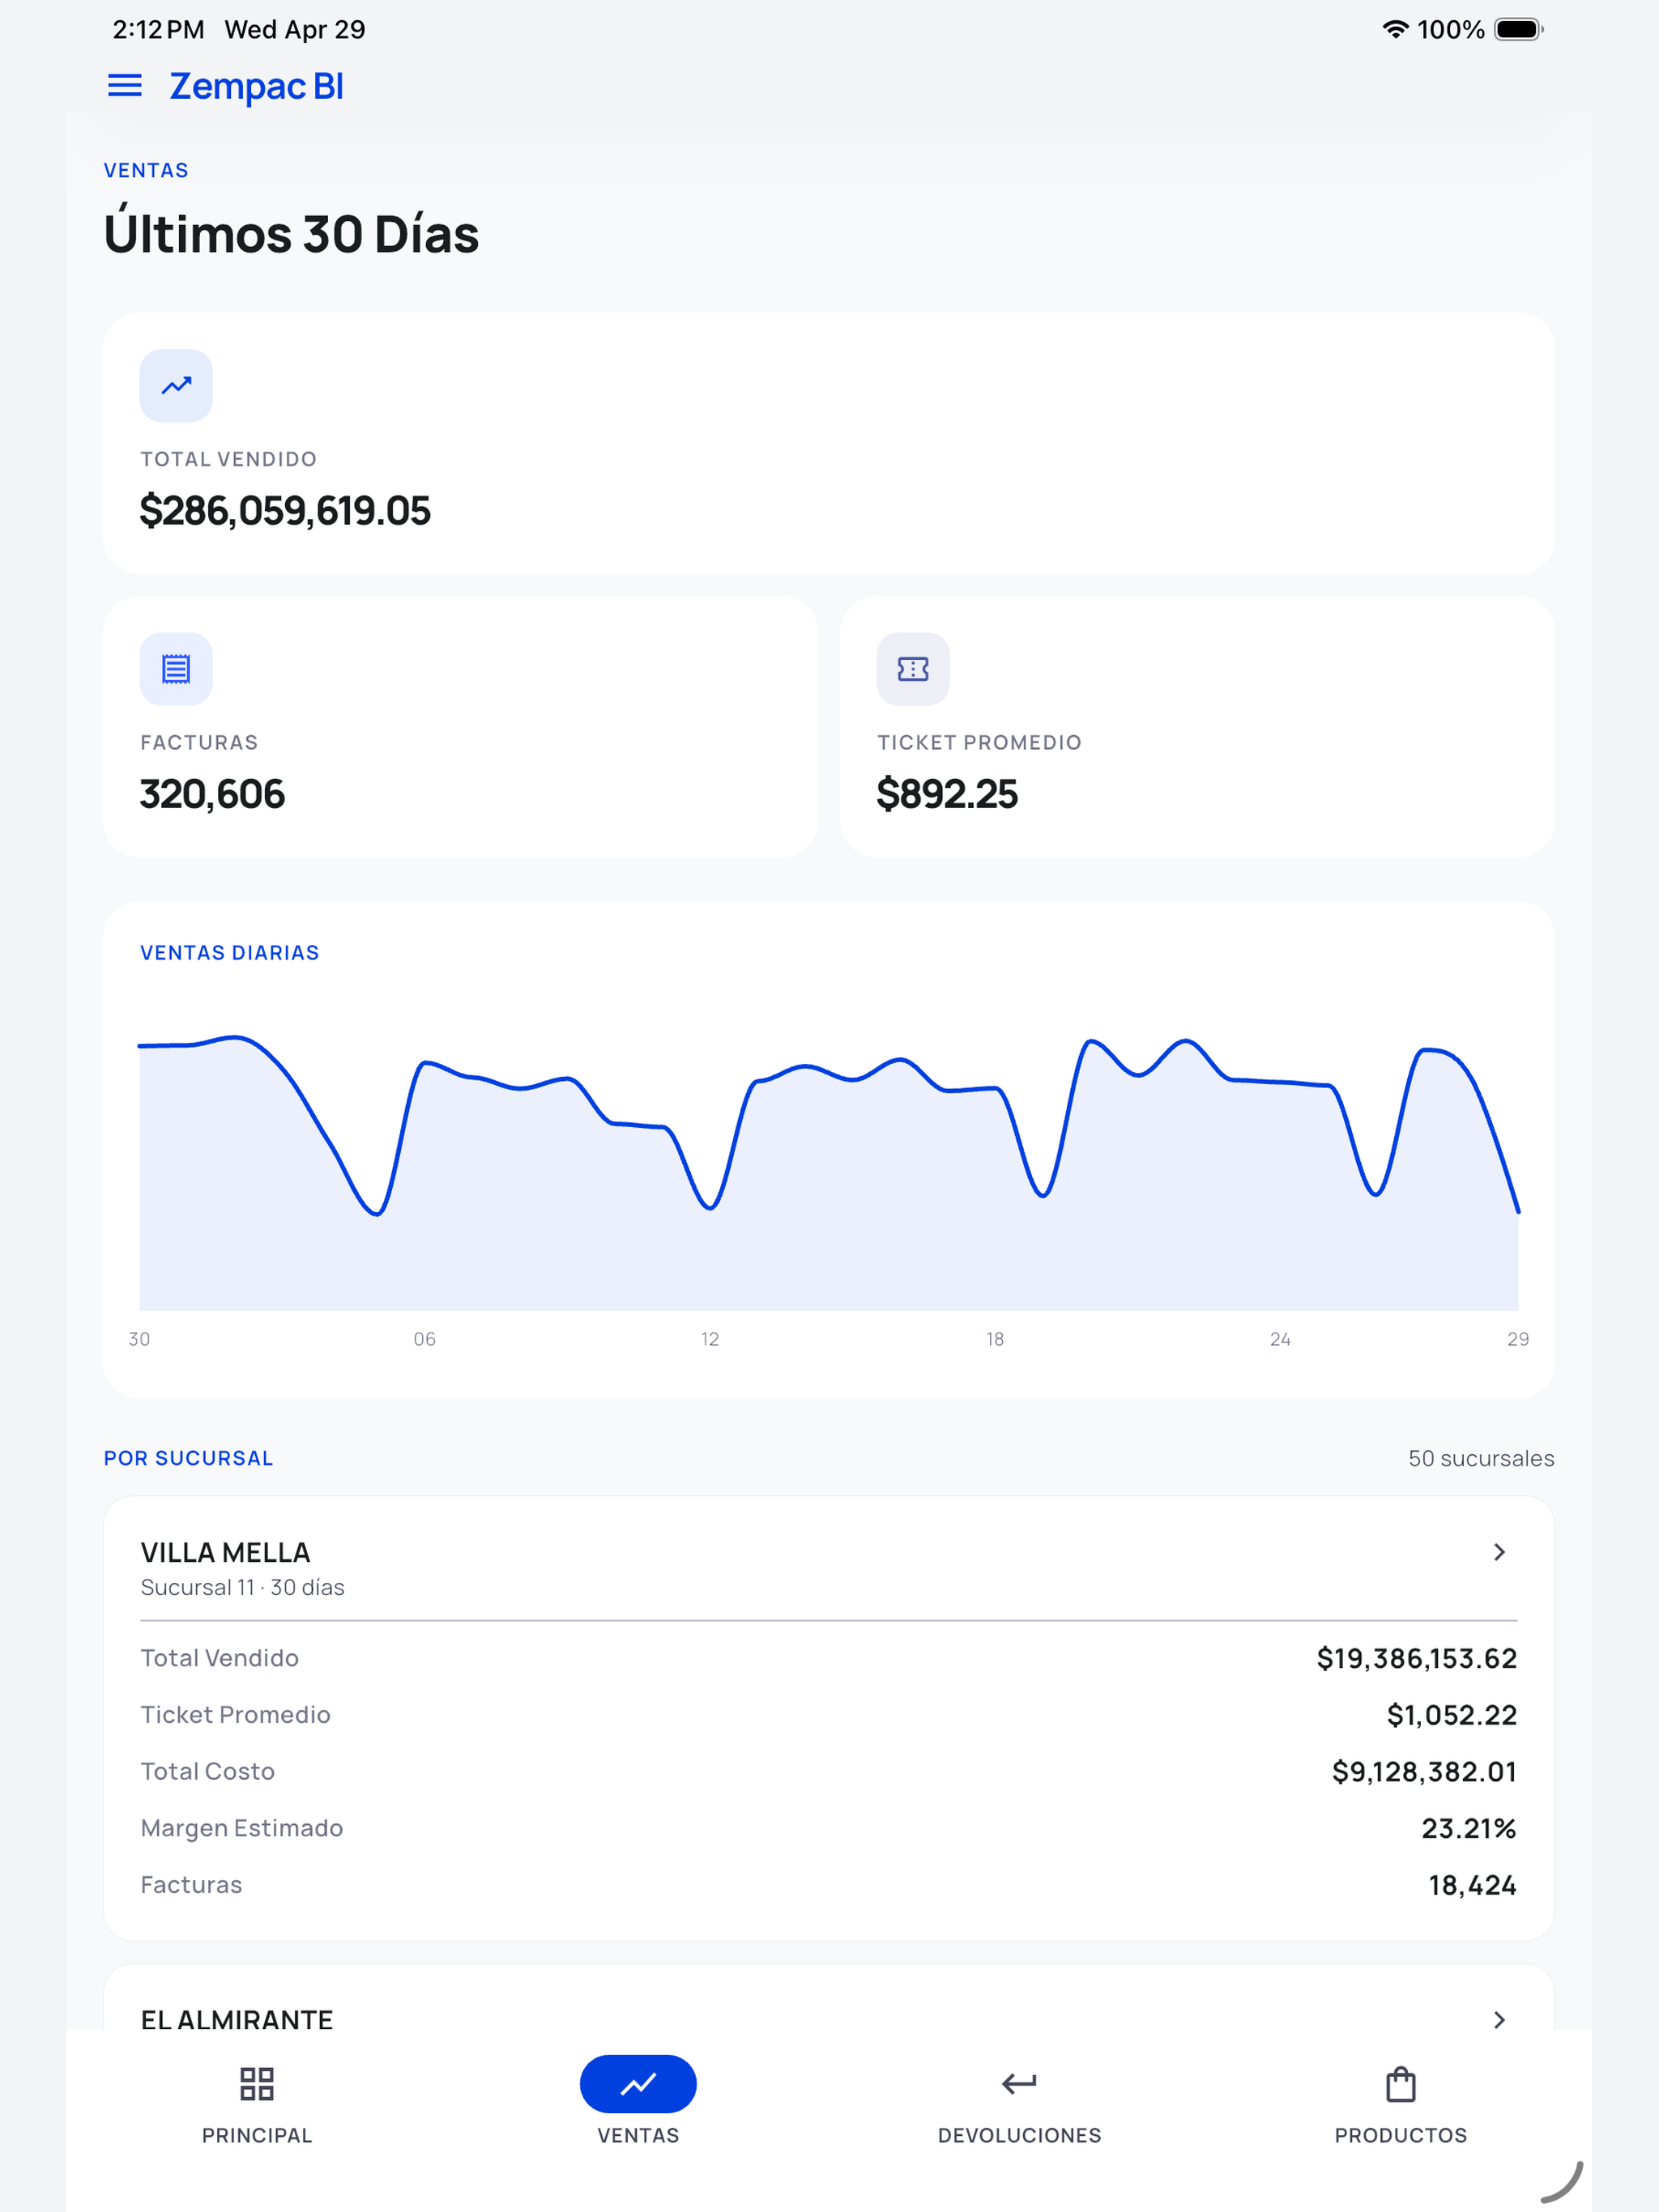The height and width of the screenshot is (2212, 1659).
Task: Tap the 'Últimos 30 Días' page heading
Action: [291, 232]
